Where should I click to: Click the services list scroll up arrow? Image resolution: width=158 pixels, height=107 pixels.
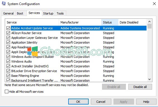[149, 22]
